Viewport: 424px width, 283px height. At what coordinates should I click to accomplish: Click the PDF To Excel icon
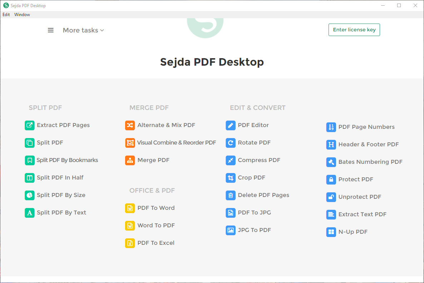130,243
